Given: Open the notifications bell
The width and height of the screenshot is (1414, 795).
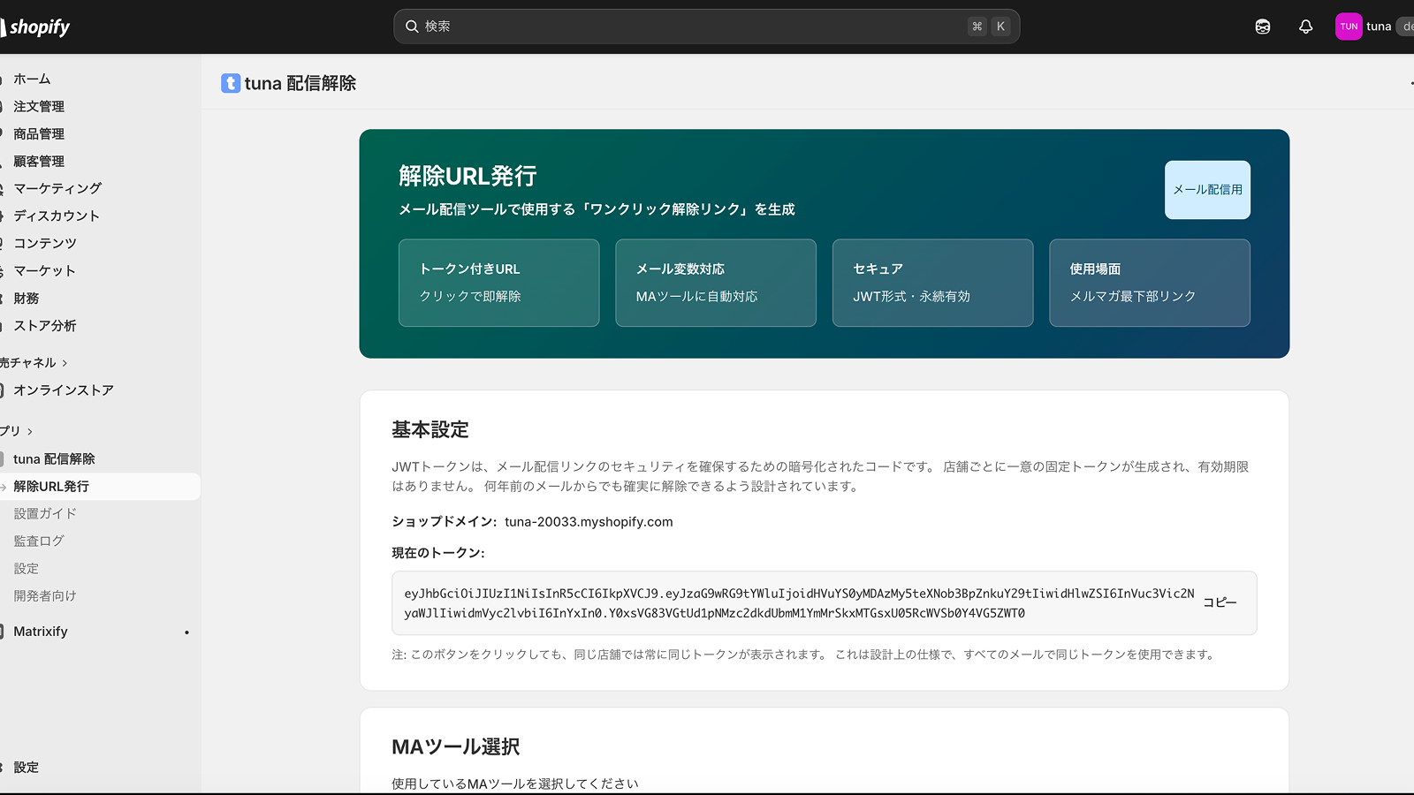Looking at the screenshot, I should (x=1305, y=26).
